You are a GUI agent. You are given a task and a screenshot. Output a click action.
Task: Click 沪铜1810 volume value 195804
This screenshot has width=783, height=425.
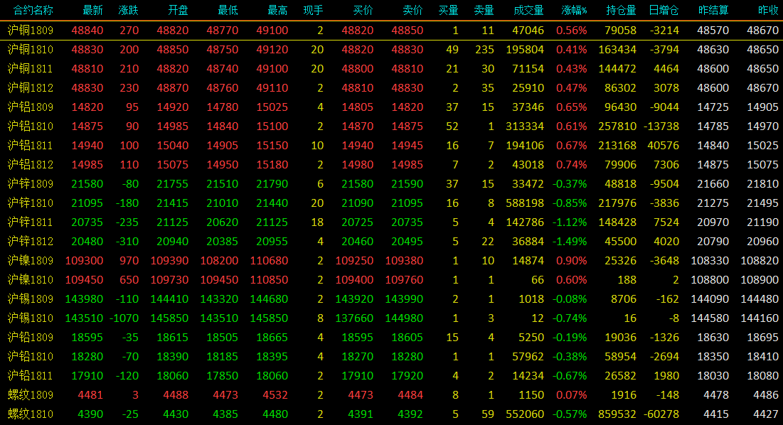click(525, 49)
